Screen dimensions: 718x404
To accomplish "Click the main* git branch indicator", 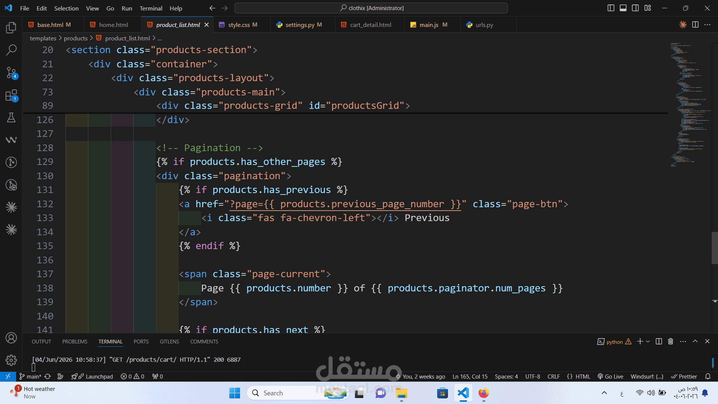I will tap(30, 376).
